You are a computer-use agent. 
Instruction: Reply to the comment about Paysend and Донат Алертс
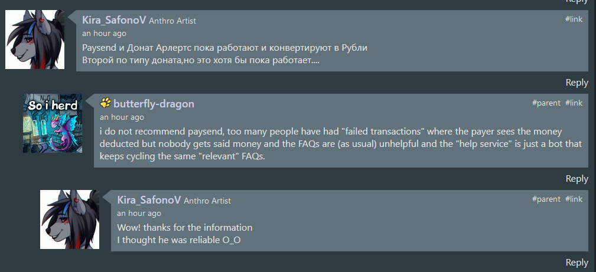point(577,83)
